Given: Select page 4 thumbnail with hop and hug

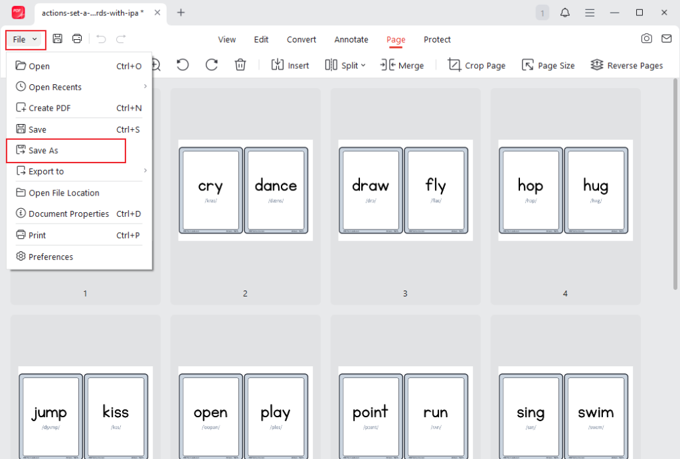Looking at the screenshot, I should [x=566, y=190].
